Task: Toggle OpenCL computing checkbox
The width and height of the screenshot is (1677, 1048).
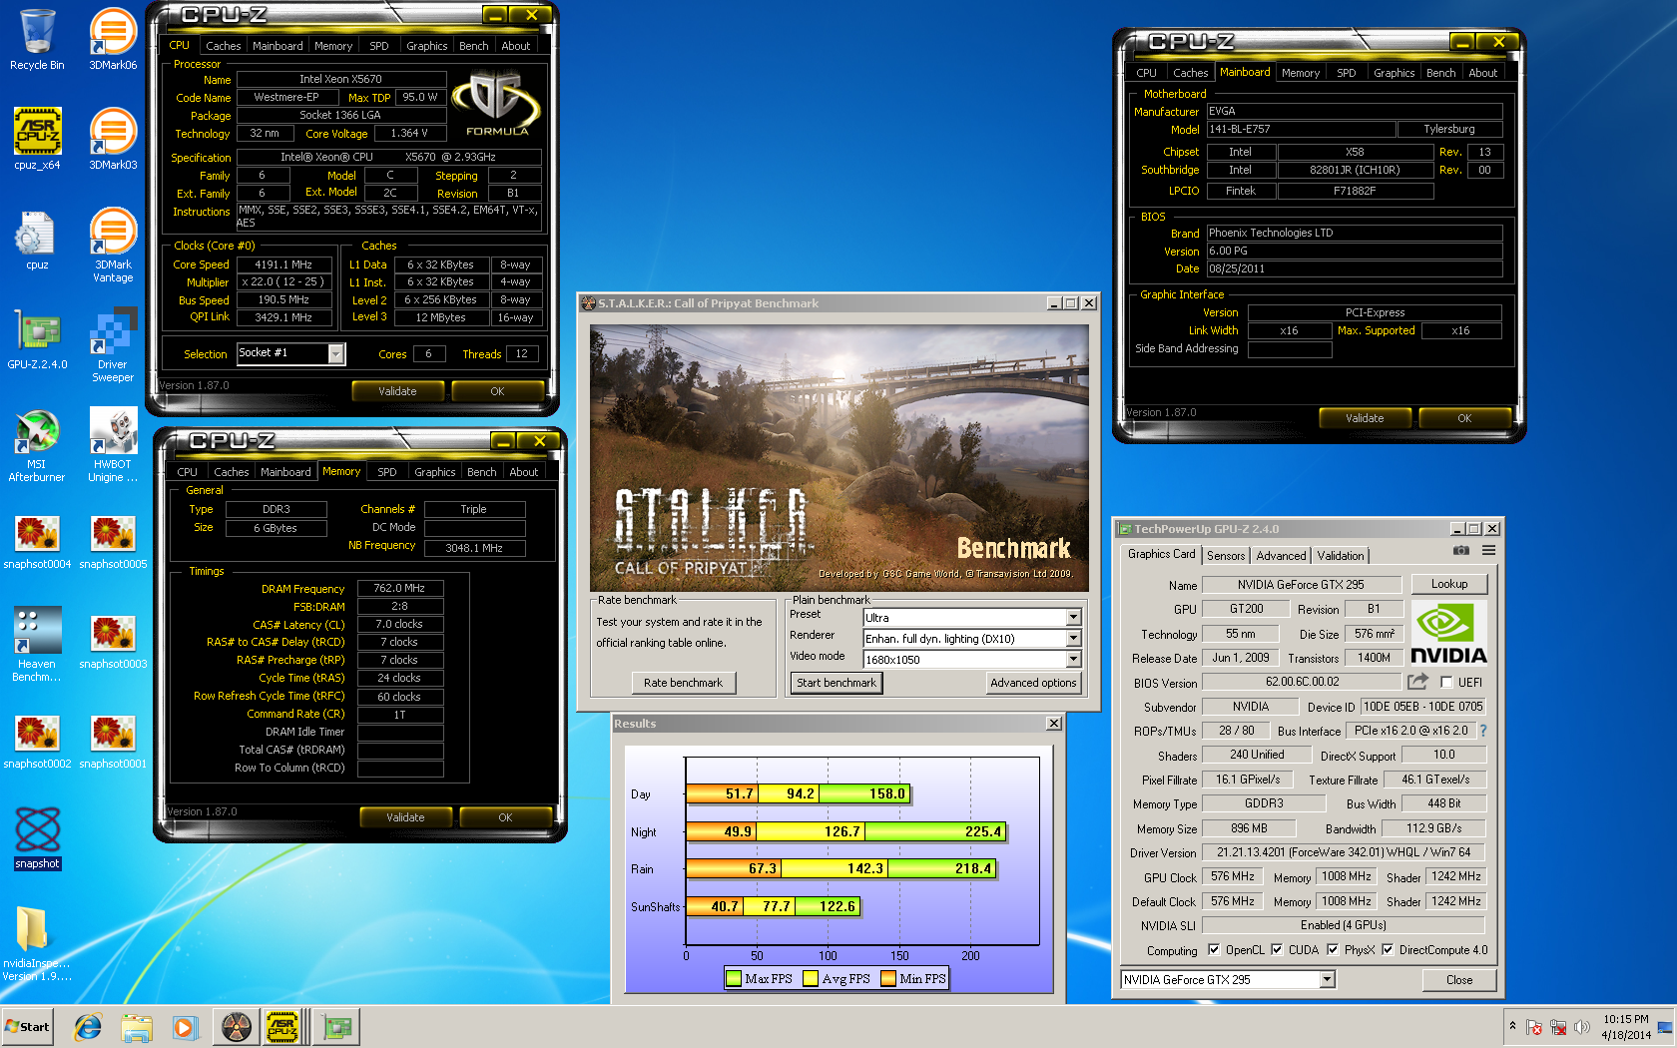Action: [1214, 950]
